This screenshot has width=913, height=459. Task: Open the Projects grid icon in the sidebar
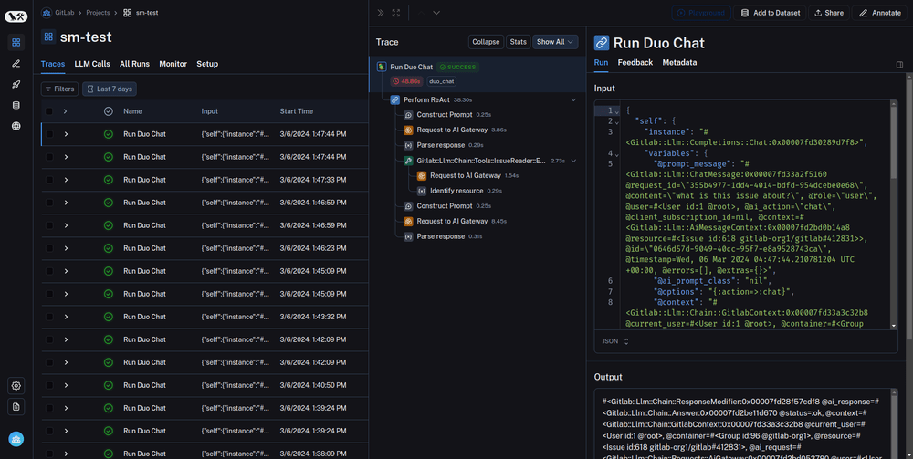click(16, 42)
